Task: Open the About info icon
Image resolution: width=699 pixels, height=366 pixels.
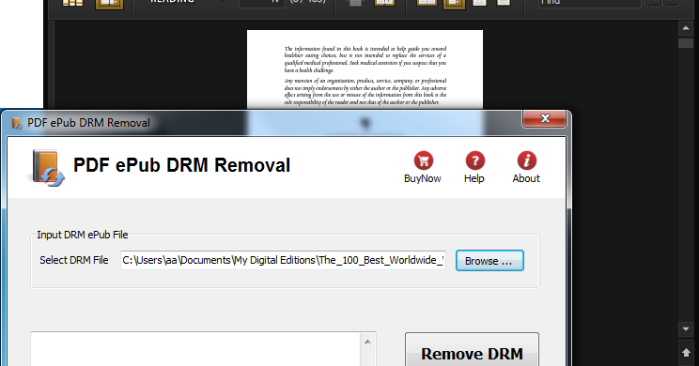Action: coord(526,160)
